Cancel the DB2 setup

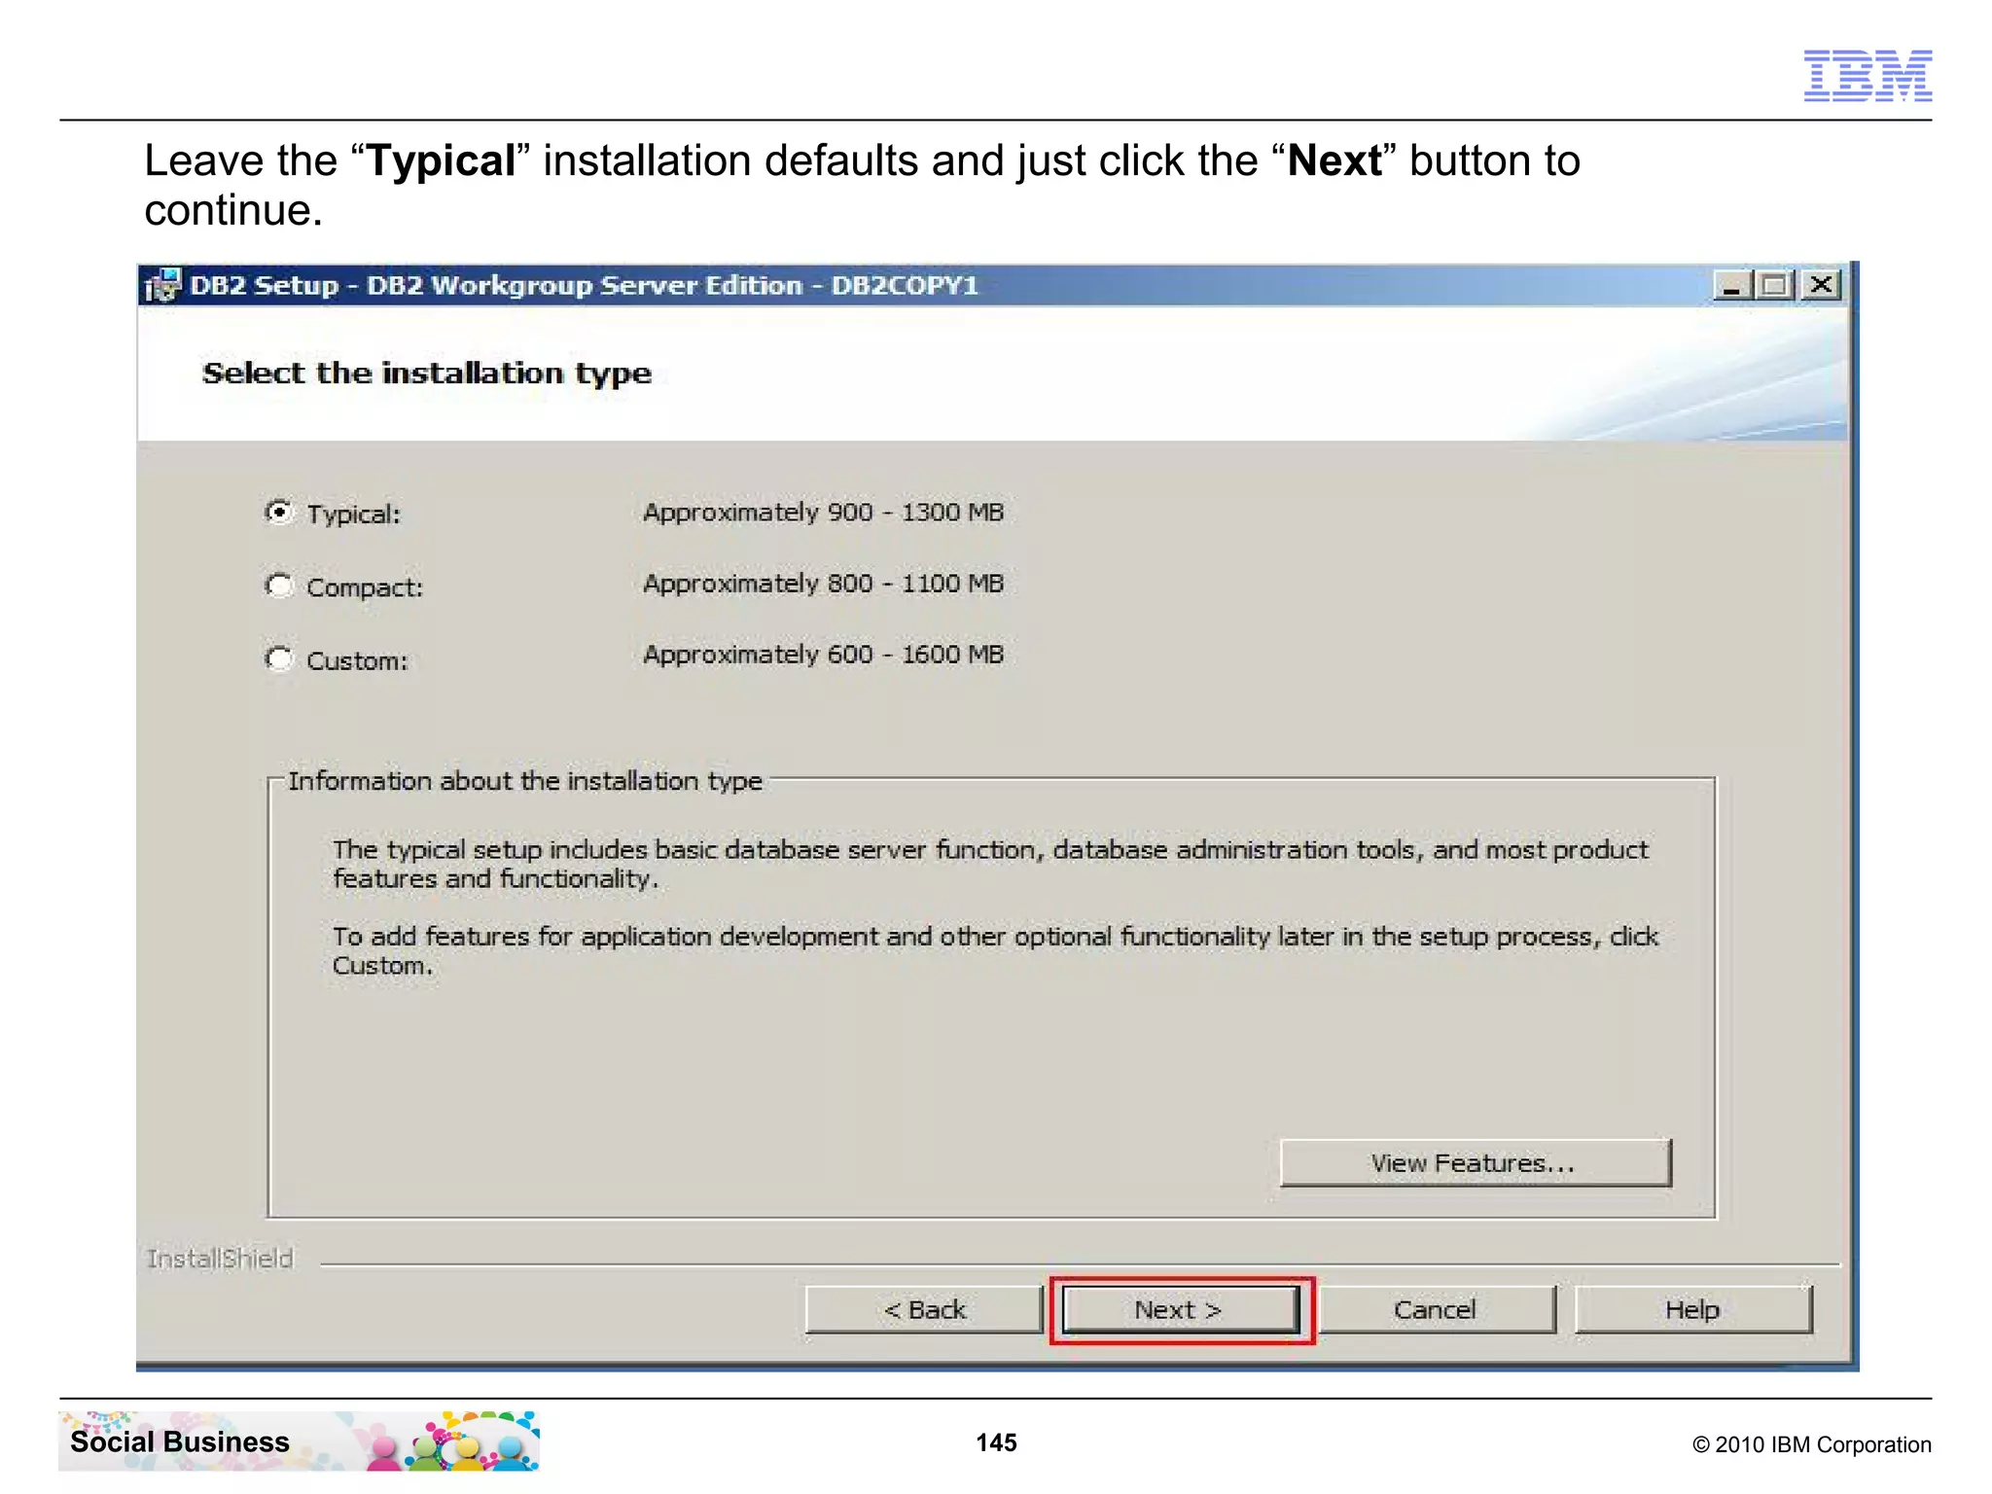(1436, 1309)
